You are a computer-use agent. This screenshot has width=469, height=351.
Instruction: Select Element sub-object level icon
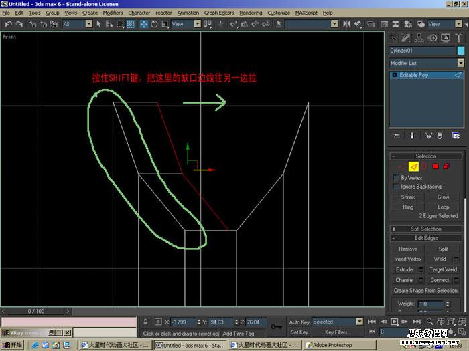(x=446, y=166)
